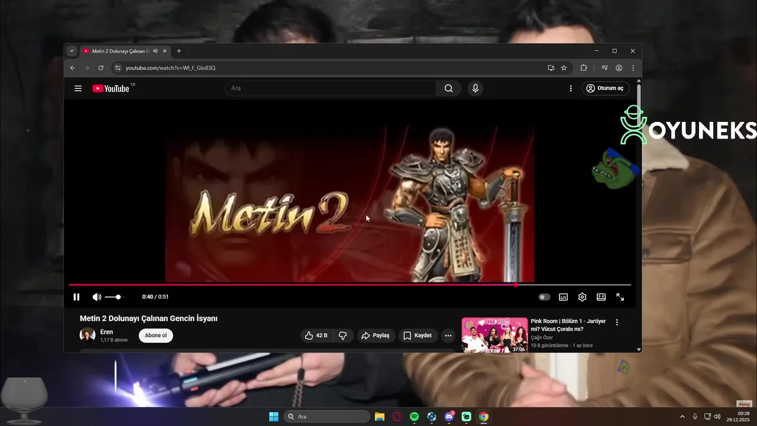Viewport: 757px width, 426px height.
Task: Open system volume speaker in tray
Action: coord(717,417)
